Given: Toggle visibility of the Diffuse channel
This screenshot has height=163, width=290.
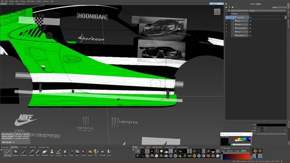Looking at the screenshot, I should 227,14.
